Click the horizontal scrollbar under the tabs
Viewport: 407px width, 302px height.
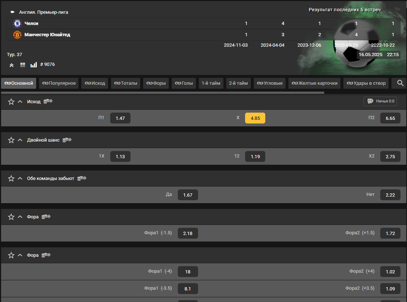tap(163, 93)
